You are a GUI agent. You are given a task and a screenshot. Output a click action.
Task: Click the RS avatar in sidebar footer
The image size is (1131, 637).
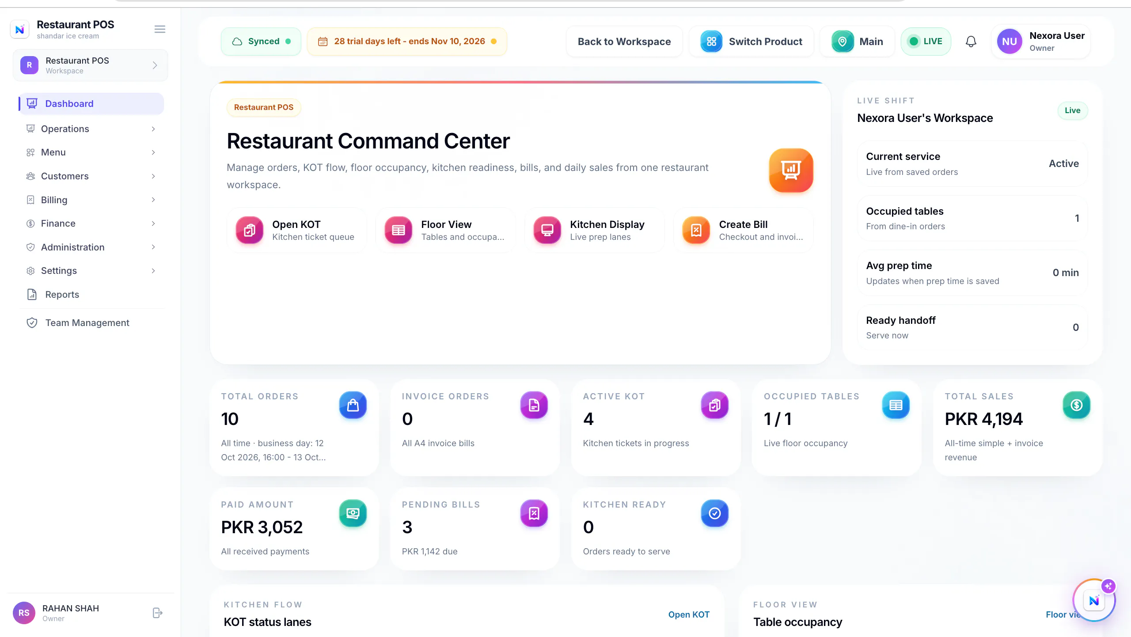24,613
